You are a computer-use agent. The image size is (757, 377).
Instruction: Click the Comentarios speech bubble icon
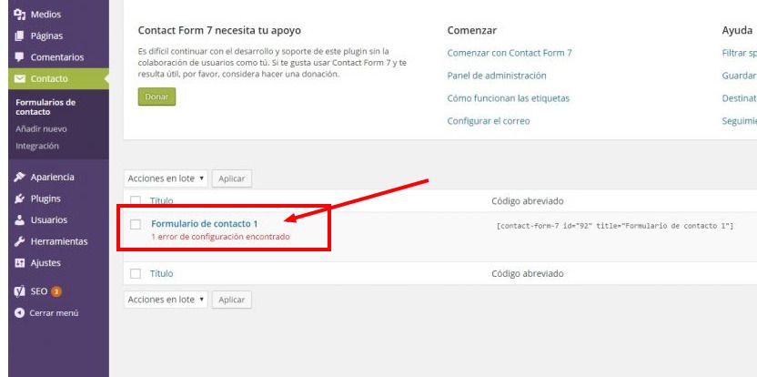[x=19, y=57]
